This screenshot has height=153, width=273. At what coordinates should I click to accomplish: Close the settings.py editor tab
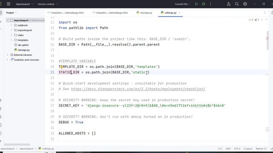(180, 12)
